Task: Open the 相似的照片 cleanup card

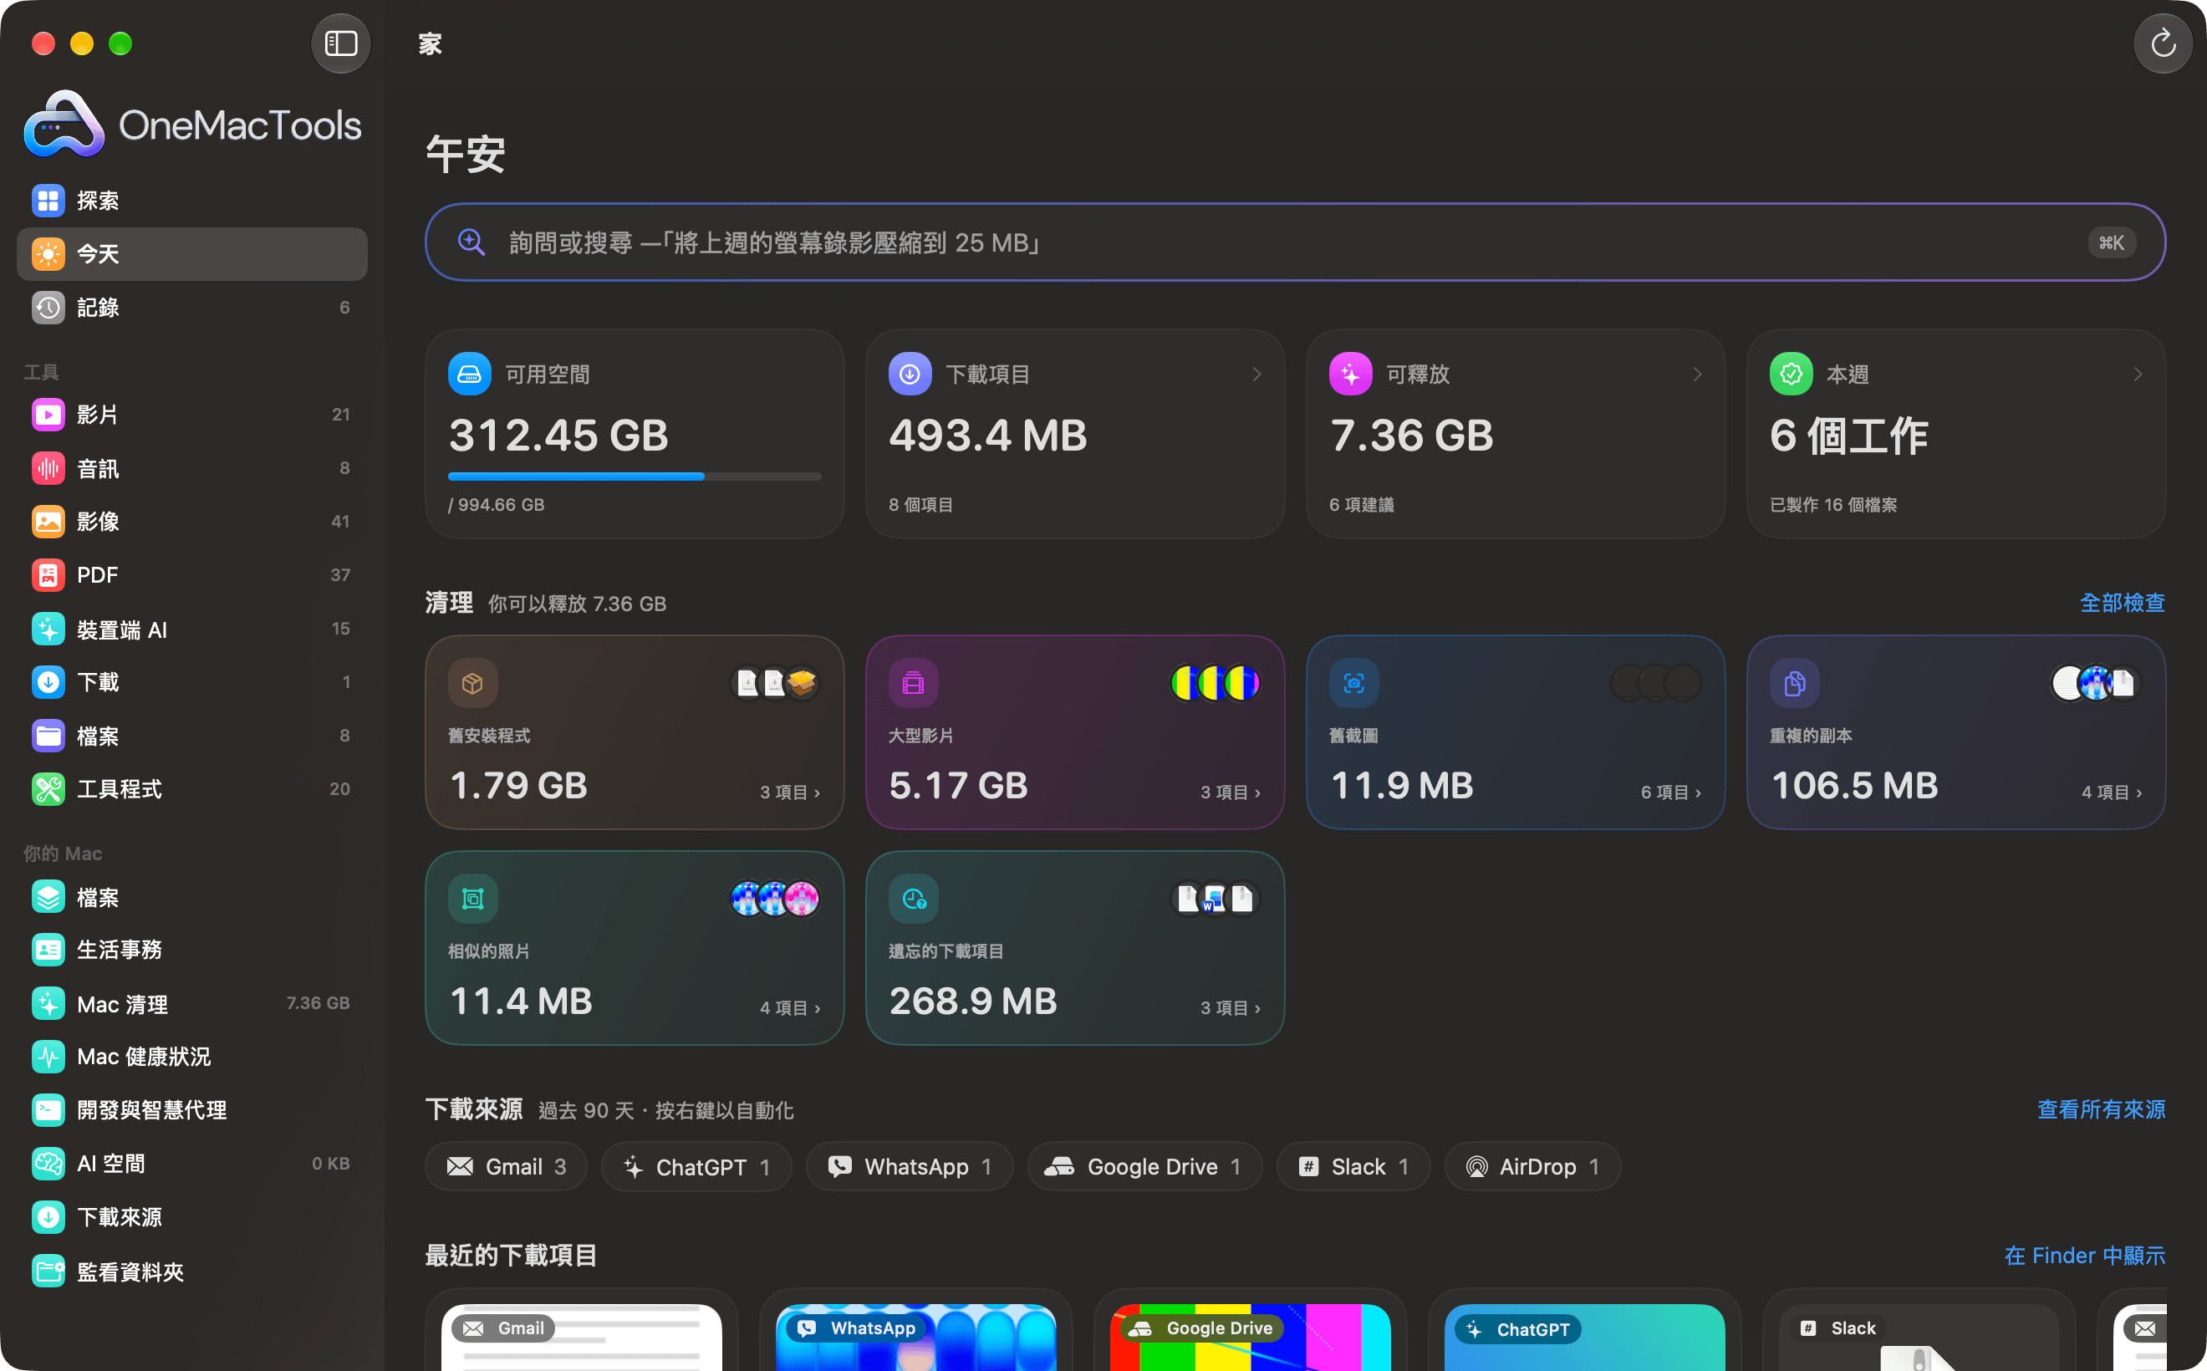Action: click(x=635, y=947)
